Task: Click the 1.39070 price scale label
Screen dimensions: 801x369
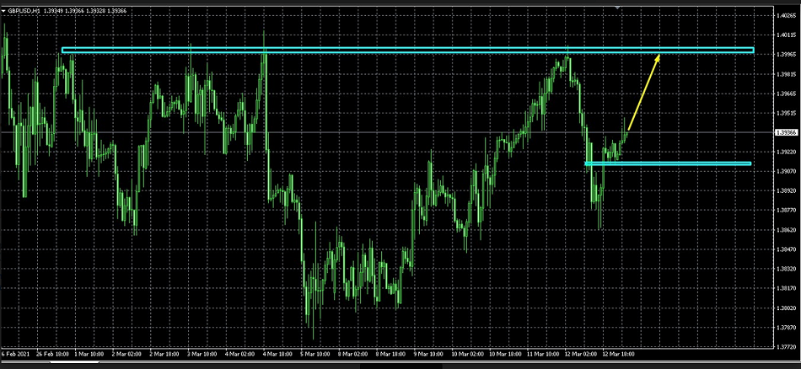Action: coord(785,171)
